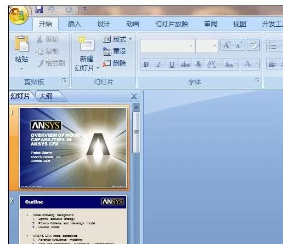Click the Undo icon in quick access toolbar

51,9
